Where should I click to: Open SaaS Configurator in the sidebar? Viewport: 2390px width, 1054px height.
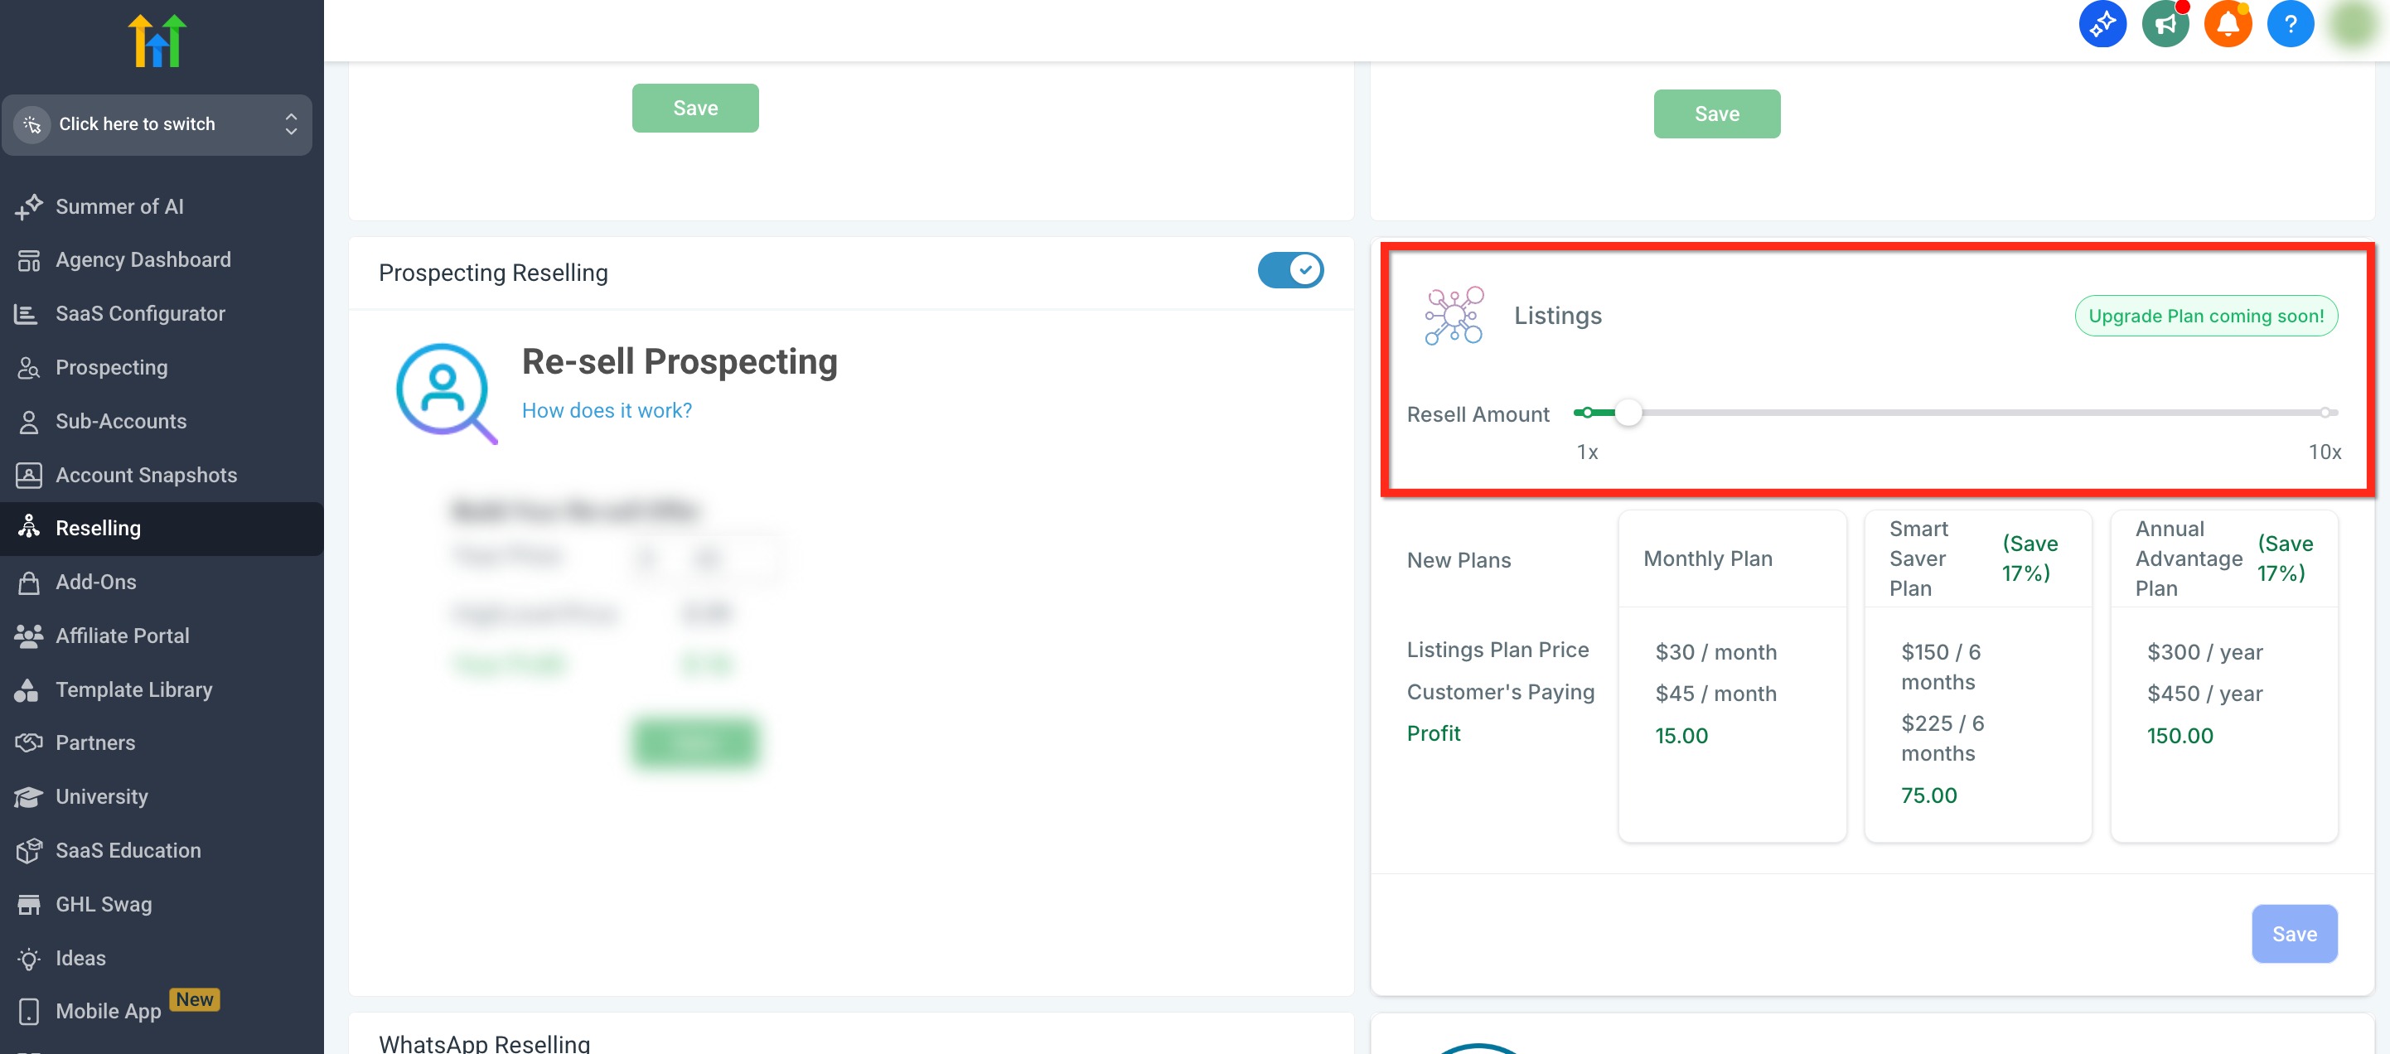coord(140,313)
